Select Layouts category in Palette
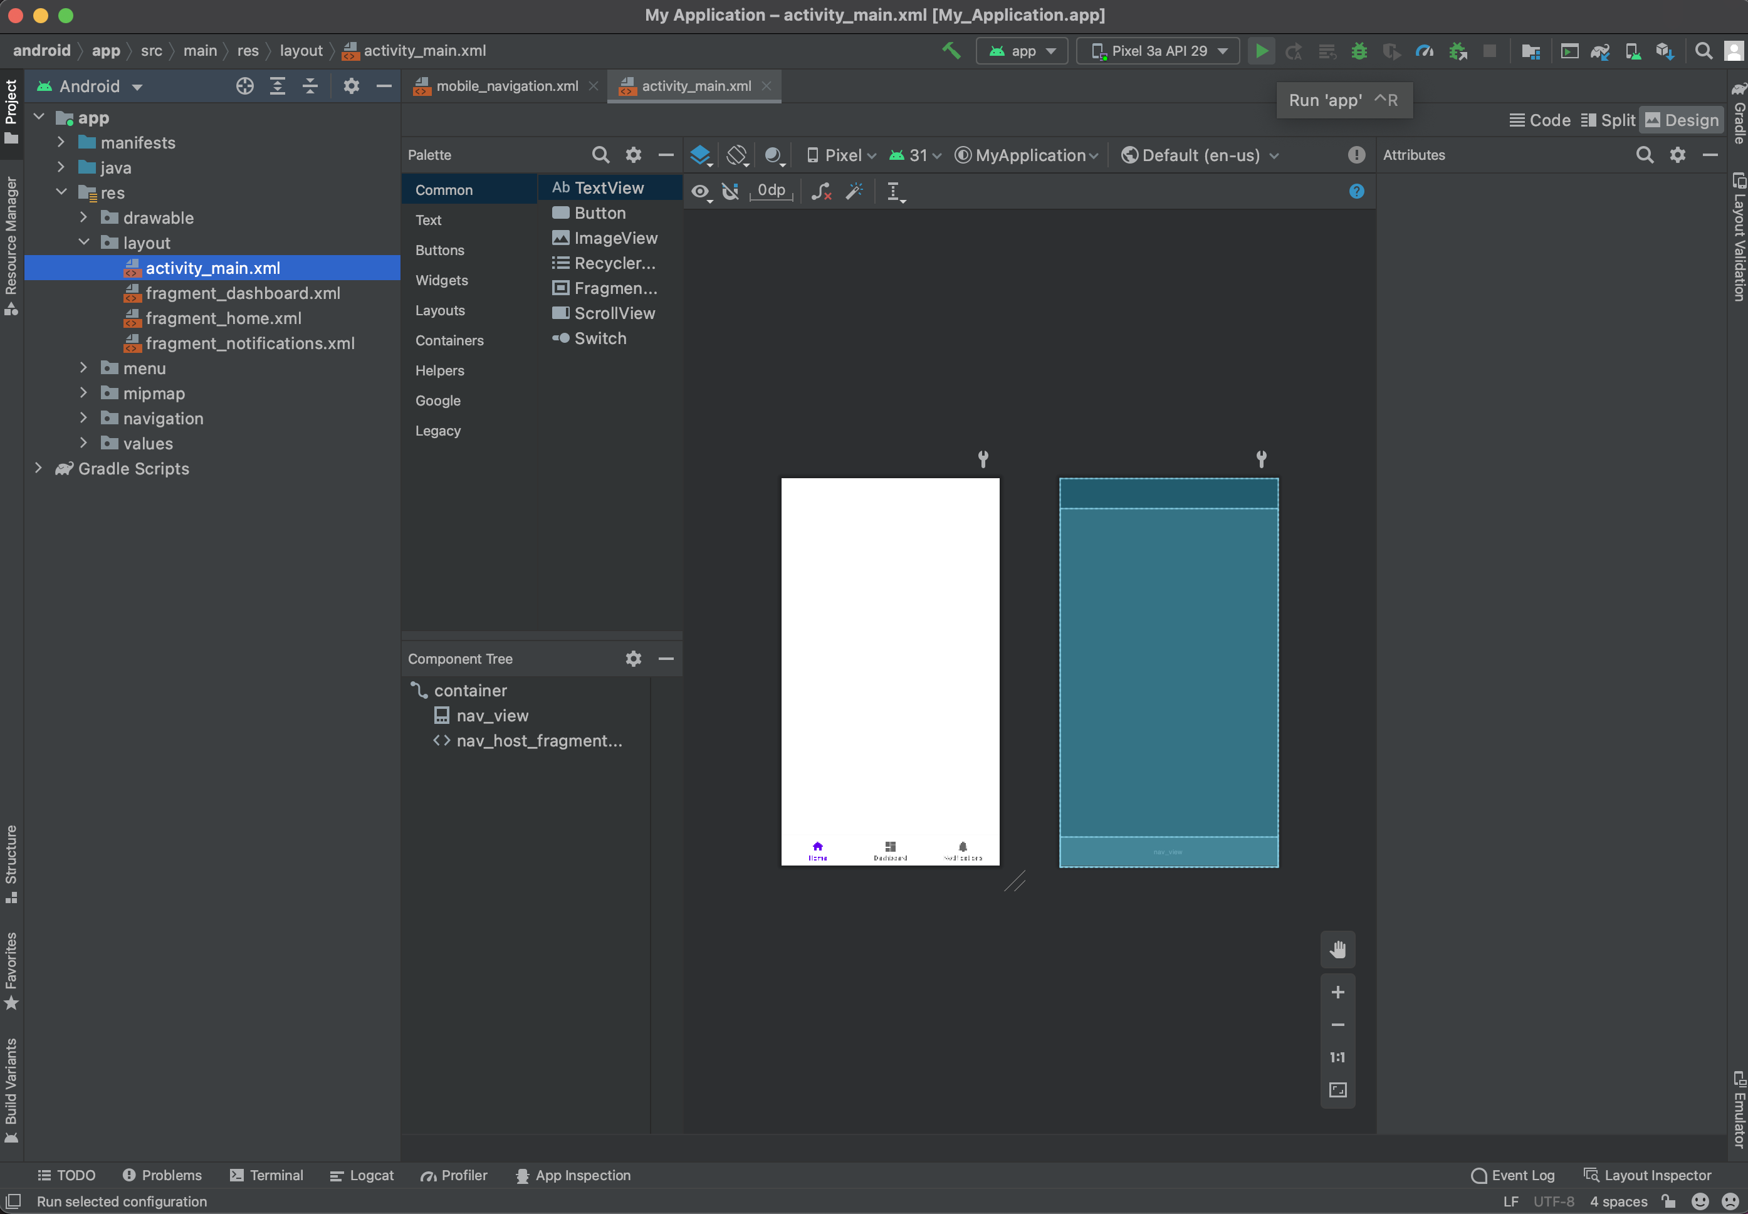Image resolution: width=1748 pixels, height=1214 pixels. (x=439, y=310)
